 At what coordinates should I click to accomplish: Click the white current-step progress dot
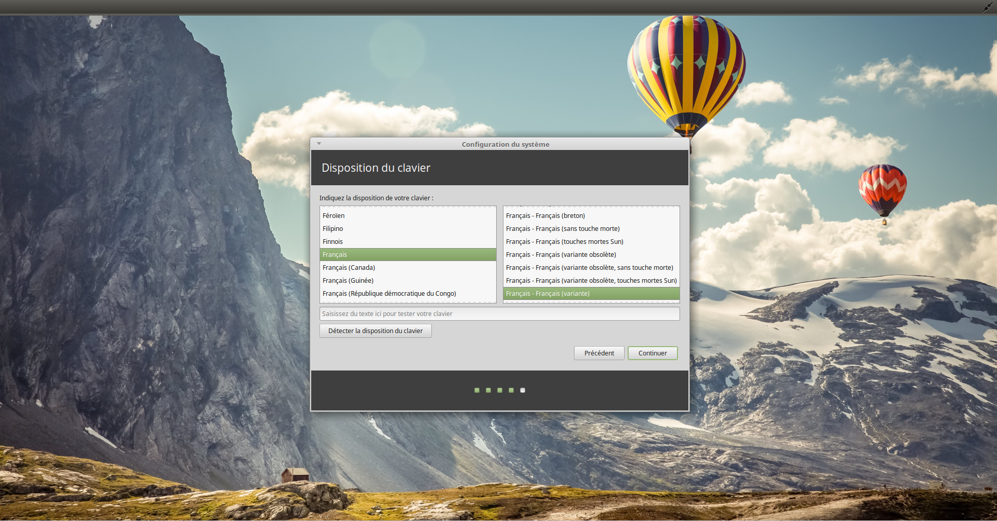point(523,390)
